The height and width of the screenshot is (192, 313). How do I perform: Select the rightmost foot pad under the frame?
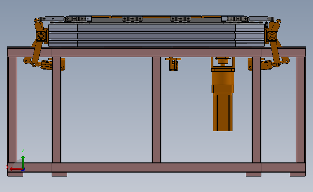tap(298, 174)
